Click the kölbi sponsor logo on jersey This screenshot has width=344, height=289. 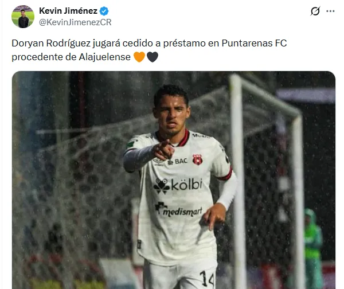tap(178, 186)
